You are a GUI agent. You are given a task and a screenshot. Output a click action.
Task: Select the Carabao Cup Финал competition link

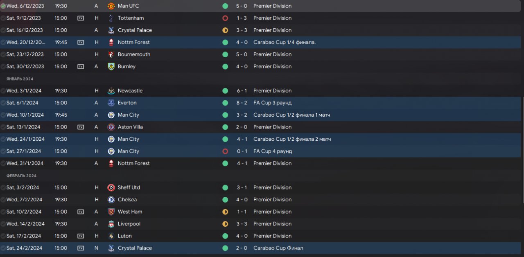[278, 248]
